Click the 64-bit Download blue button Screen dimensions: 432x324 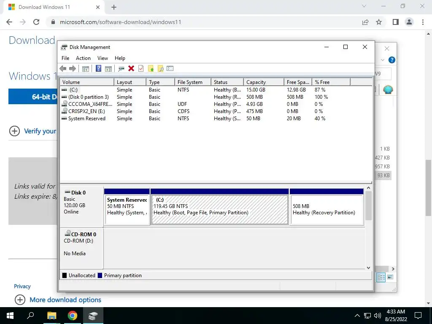coord(33,97)
